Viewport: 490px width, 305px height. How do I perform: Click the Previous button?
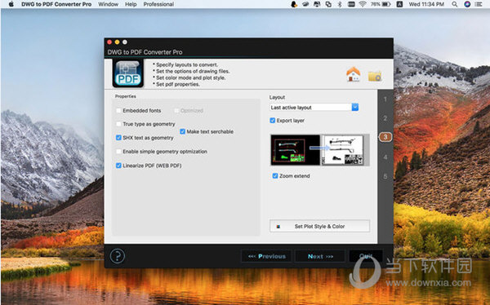coord(266,256)
